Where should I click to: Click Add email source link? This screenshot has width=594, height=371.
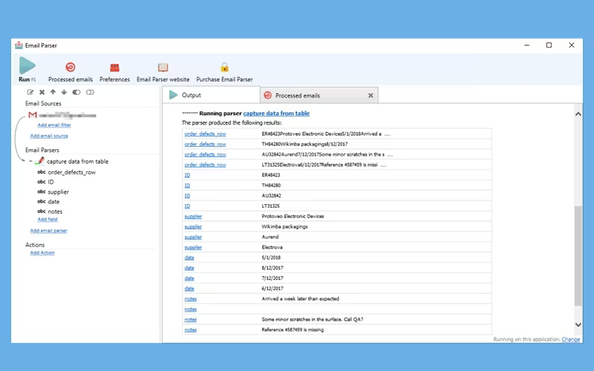(x=49, y=136)
